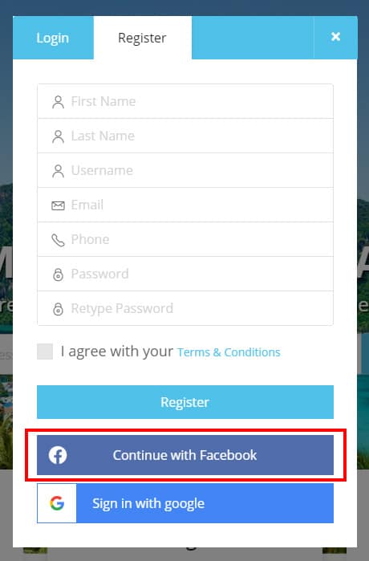
Task: Click the Facebook logo icon
Action: [x=58, y=455]
